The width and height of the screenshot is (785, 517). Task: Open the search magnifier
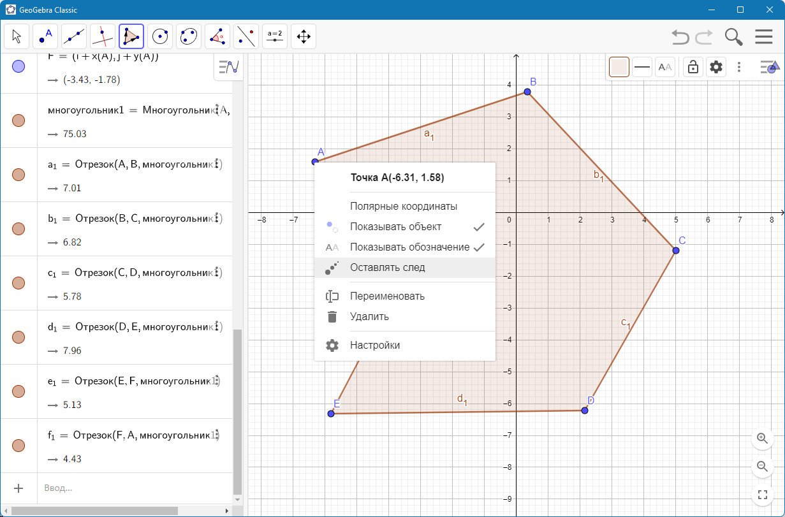click(734, 37)
